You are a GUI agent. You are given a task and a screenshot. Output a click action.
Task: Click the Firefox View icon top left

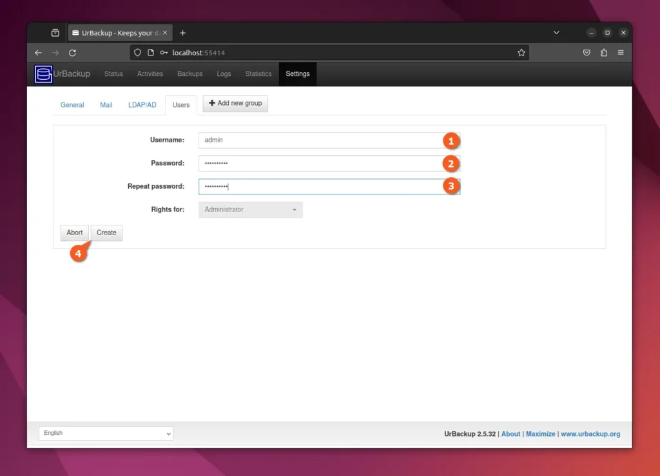click(x=55, y=32)
